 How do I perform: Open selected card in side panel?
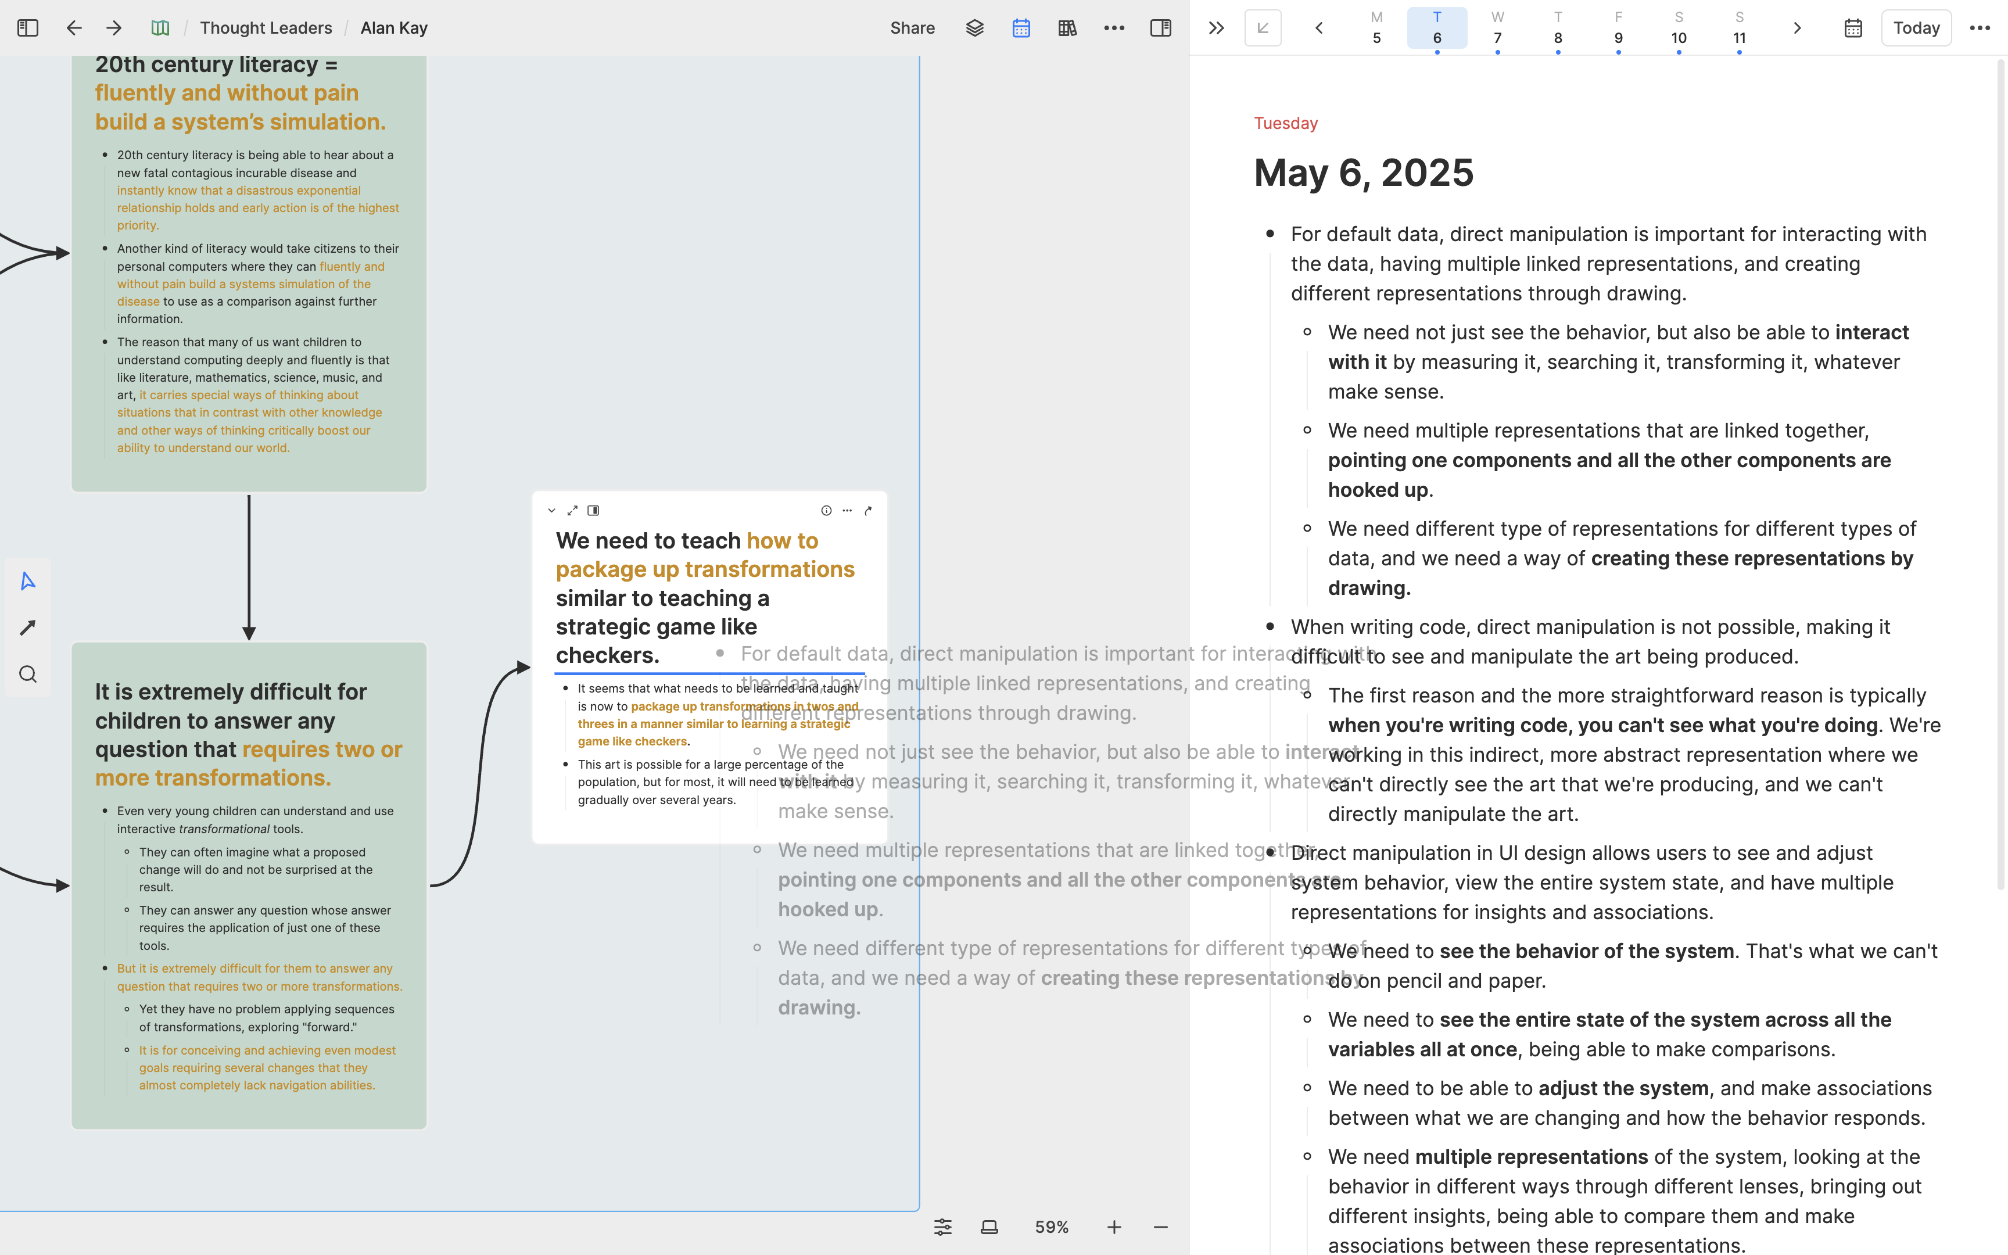593,511
